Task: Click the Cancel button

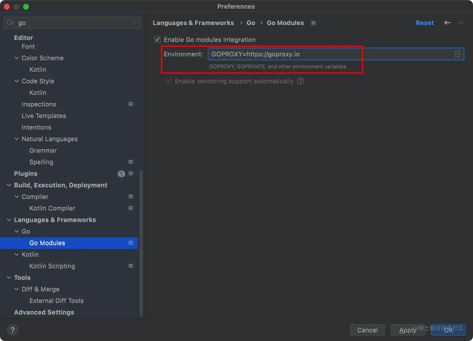Action: (x=367, y=330)
